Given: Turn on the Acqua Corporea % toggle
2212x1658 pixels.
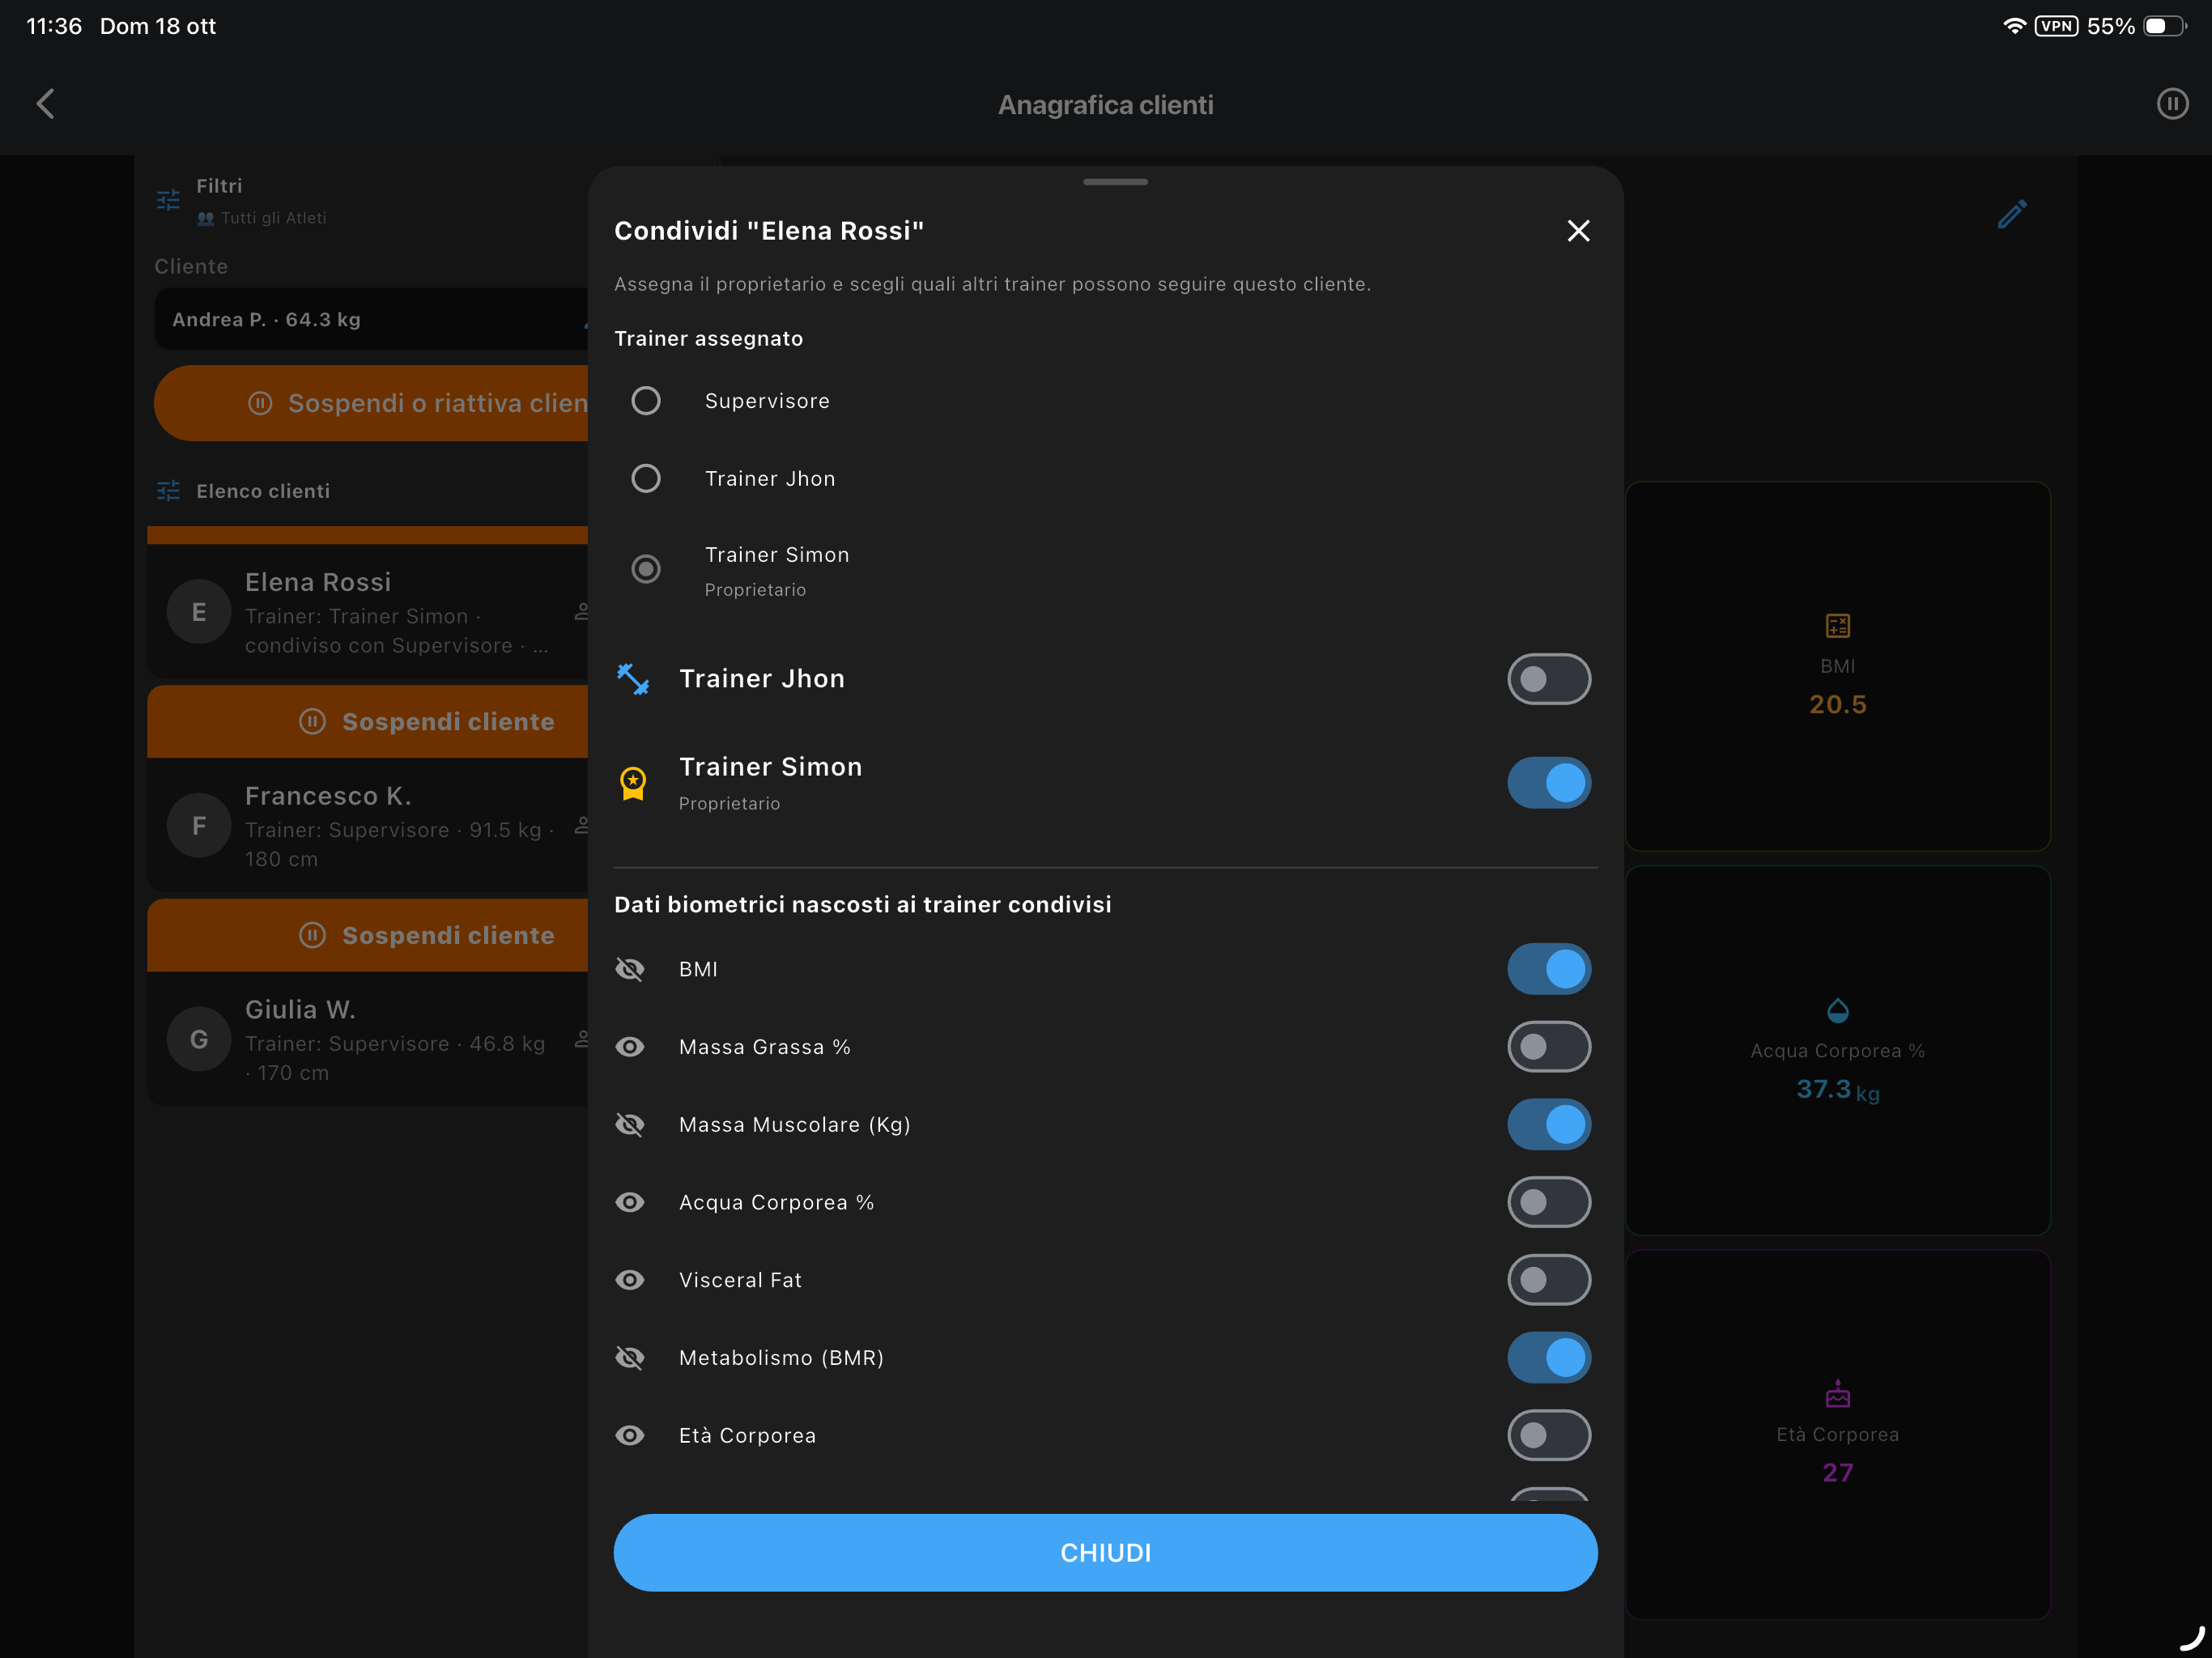Looking at the screenshot, I should point(1549,1202).
